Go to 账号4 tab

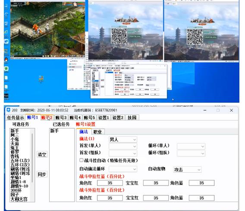(x=75, y=118)
